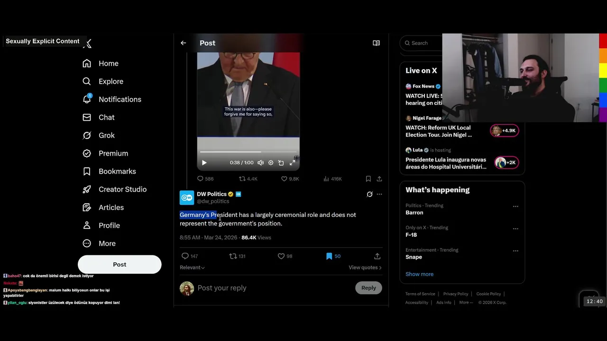607x341 pixels.
Task: Open the Relevant sort dropdown
Action: tap(192, 268)
